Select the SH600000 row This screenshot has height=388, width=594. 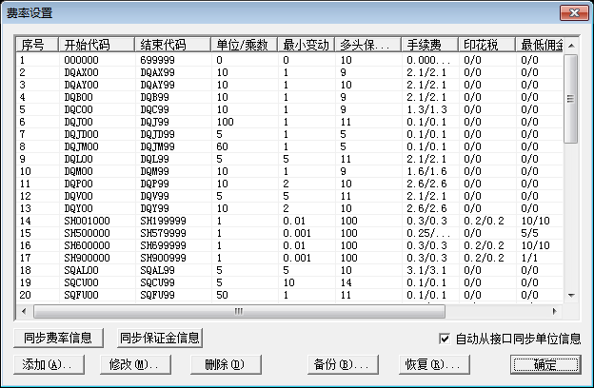tap(289, 245)
